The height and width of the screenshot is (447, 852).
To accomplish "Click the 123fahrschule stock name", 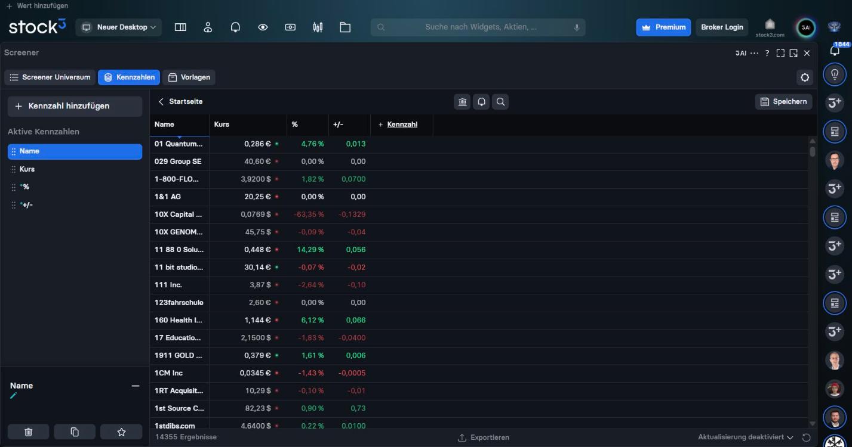I will [x=179, y=303].
